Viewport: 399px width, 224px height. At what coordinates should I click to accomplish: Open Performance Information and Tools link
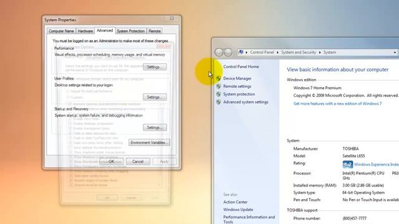click(249, 220)
